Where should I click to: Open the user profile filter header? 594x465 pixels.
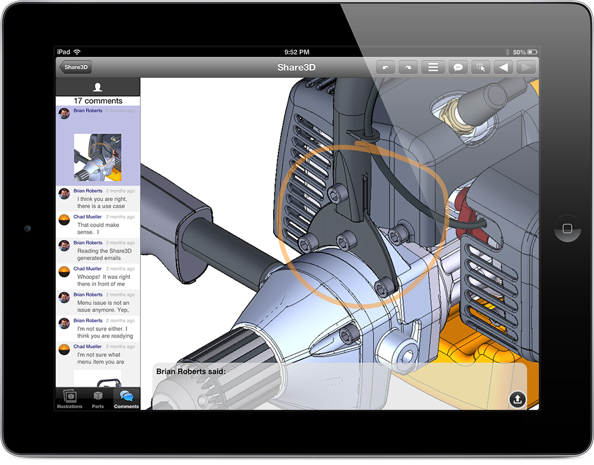[x=97, y=87]
